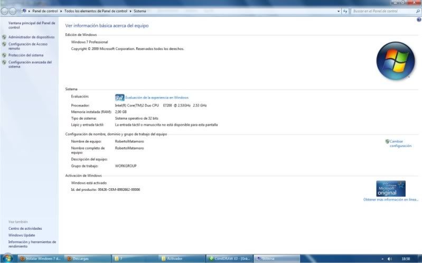Click Sistema taskbar button

[x=277, y=259]
